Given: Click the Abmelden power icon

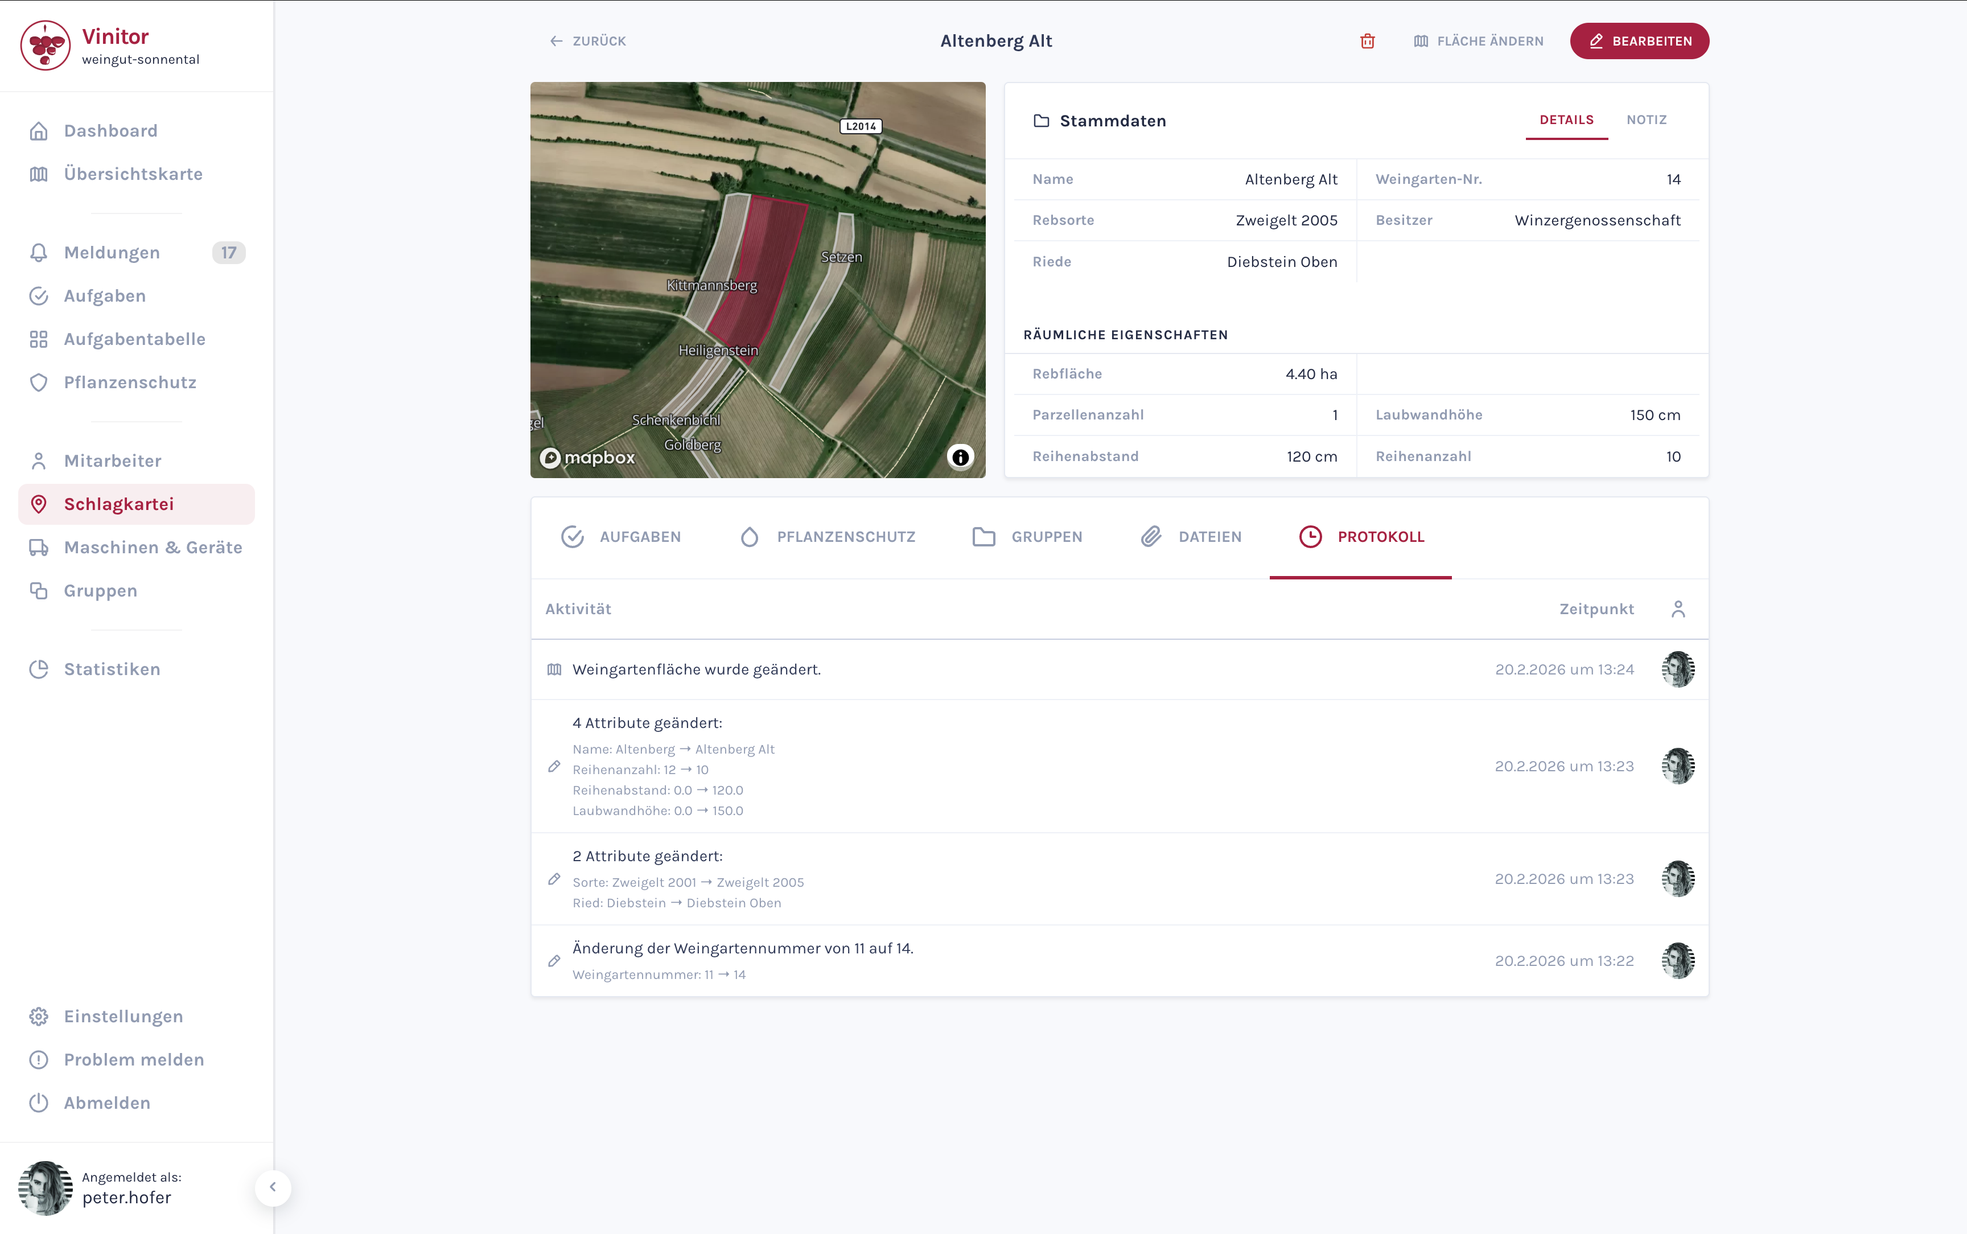Looking at the screenshot, I should pos(38,1103).
